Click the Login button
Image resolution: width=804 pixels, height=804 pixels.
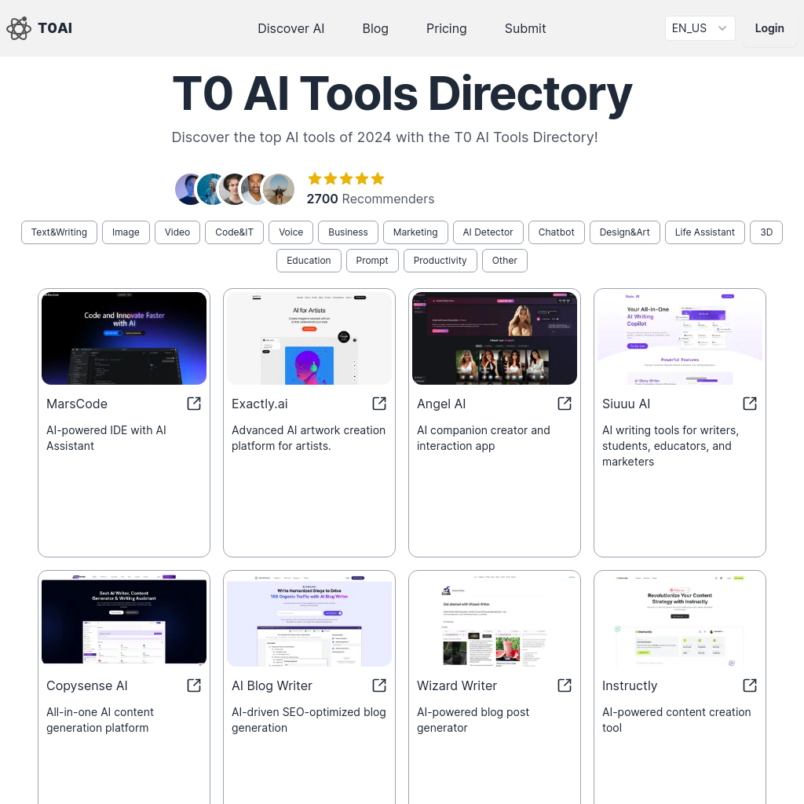pyautogui.click(x=769, y=28)
